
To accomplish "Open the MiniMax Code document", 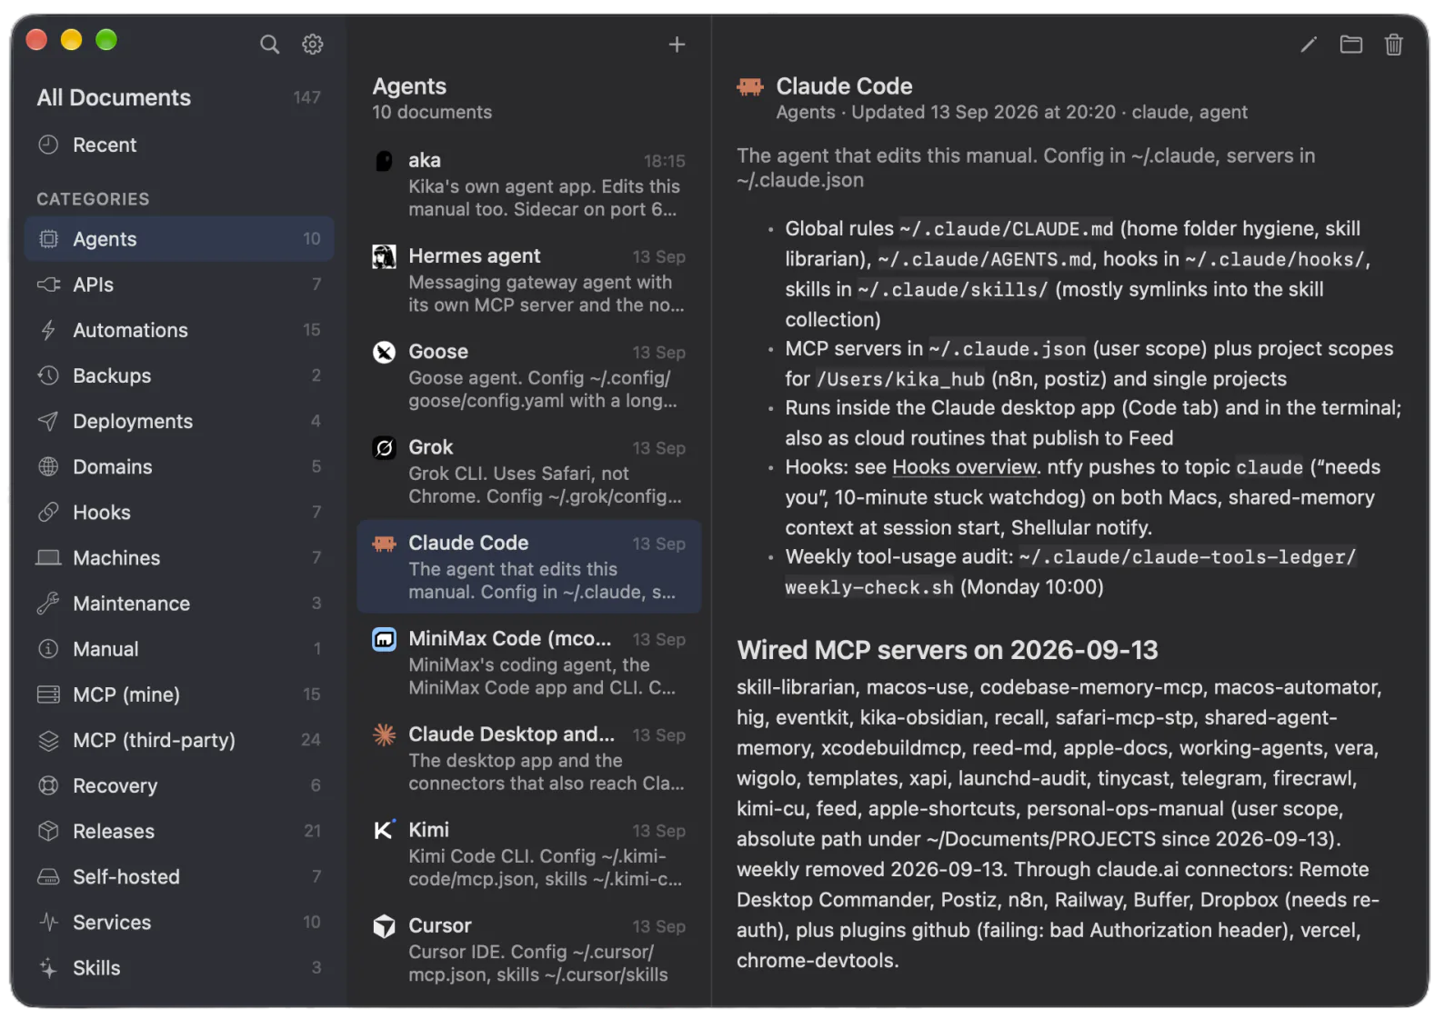I will coord(529,663).
